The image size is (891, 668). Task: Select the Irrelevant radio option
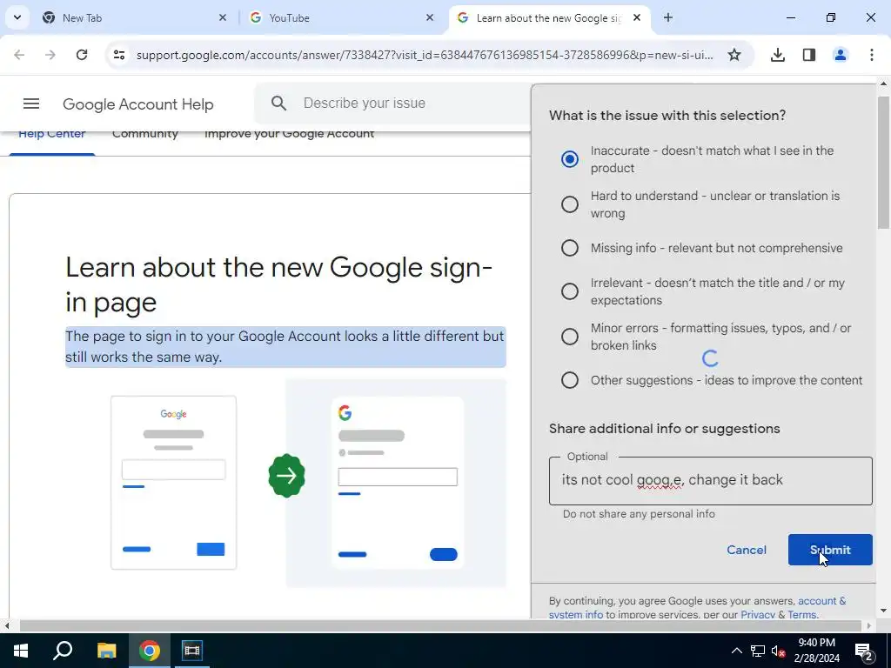pyautogui.click(x=569, y=291)
